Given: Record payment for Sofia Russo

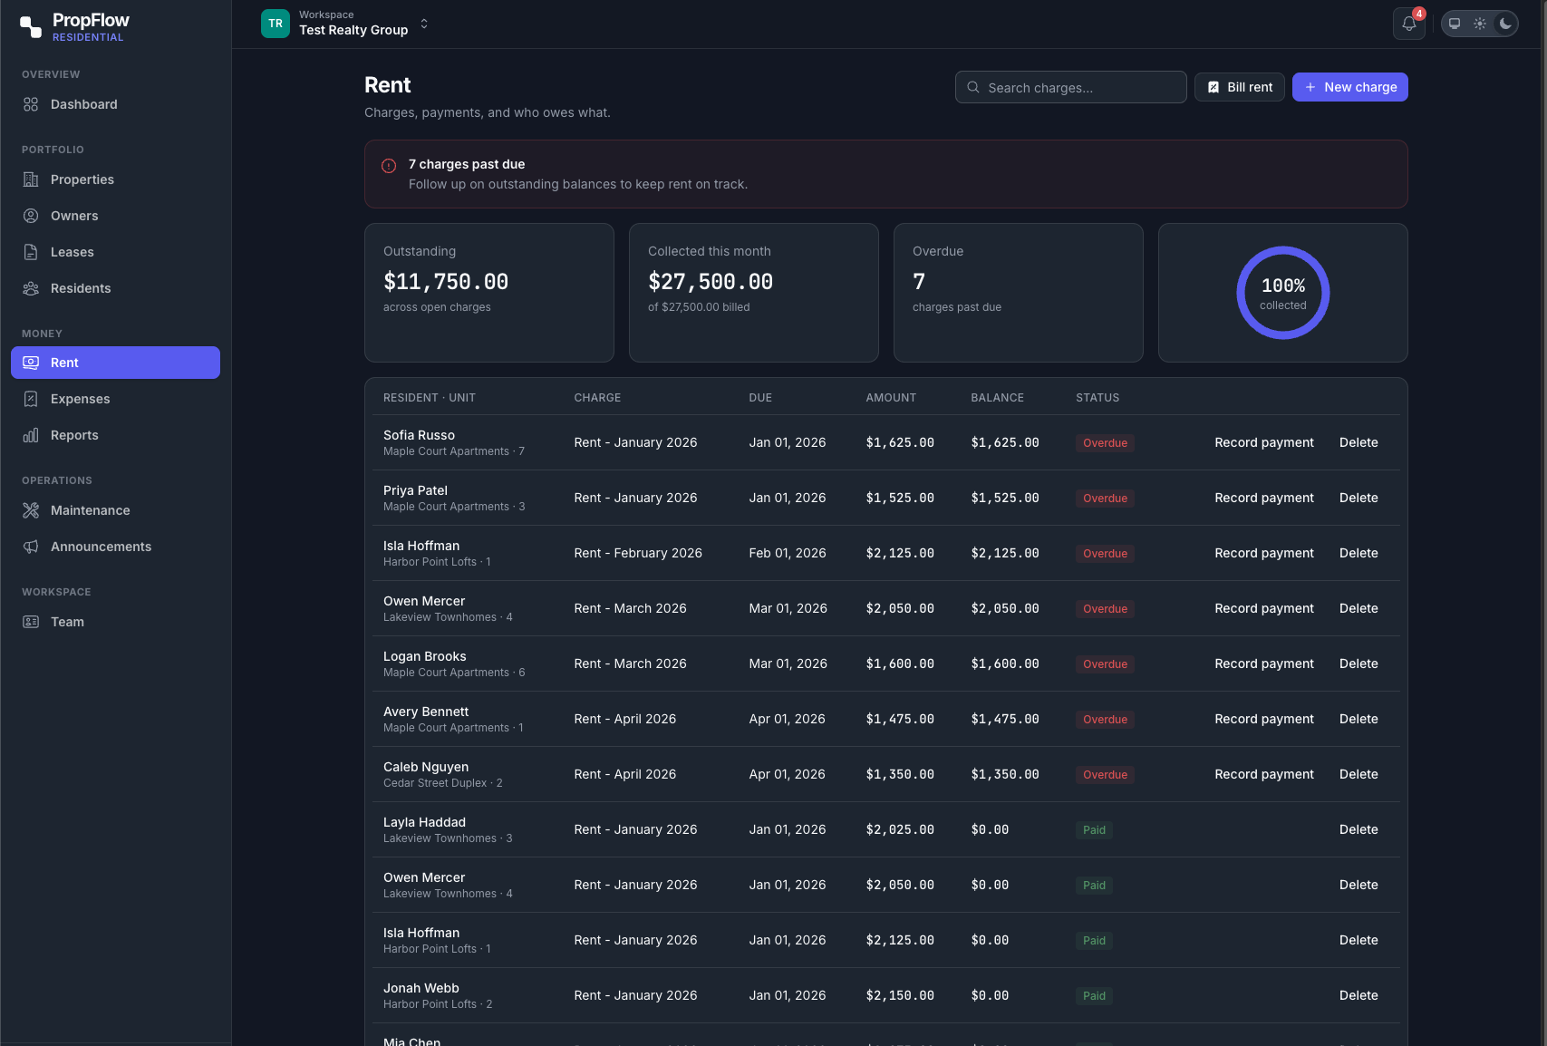Looking at the screenshot, I should [1264, 442].
